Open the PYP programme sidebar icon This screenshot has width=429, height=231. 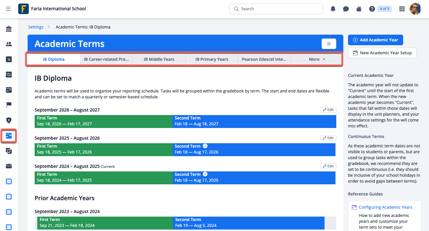tap(9, 227)
